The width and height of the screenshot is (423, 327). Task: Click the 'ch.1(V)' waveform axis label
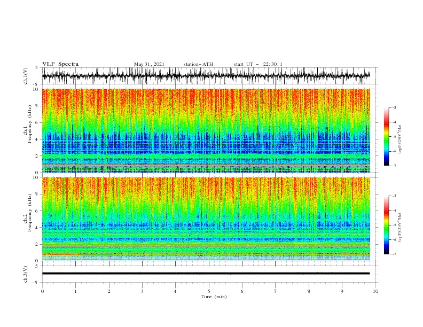click(26, 76)
